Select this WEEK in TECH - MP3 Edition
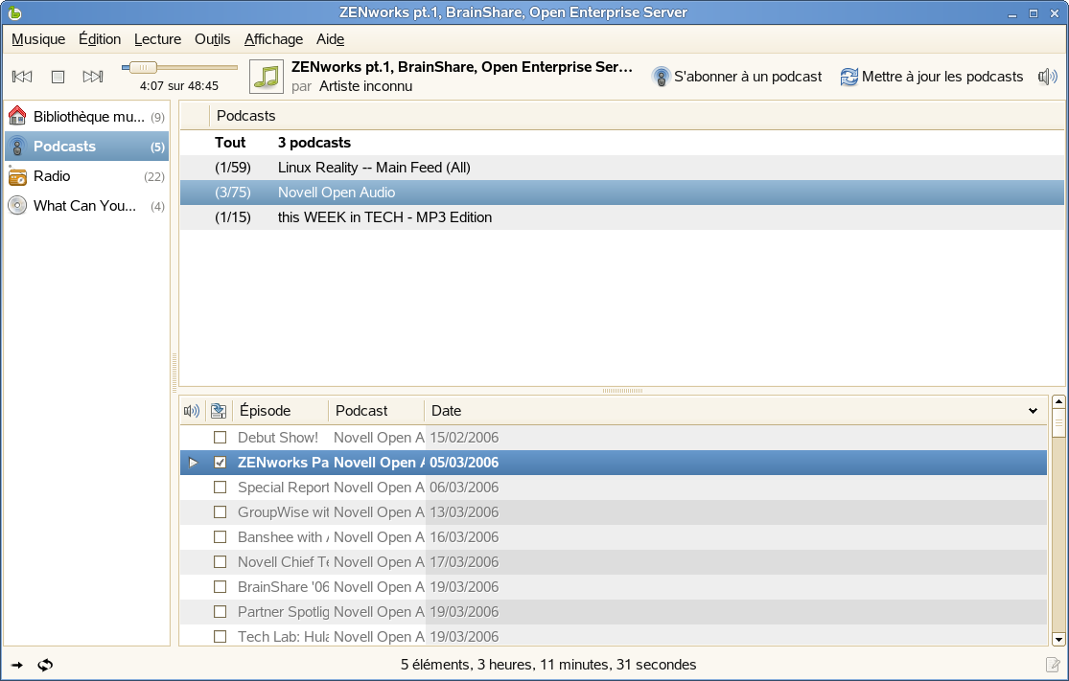Screen dimensions: 1069x681 [x=622, y=217]
